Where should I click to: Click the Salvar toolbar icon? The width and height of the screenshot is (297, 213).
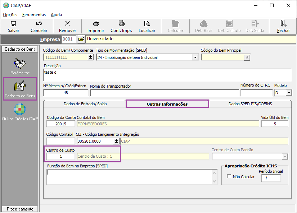(x=13, y=24)
